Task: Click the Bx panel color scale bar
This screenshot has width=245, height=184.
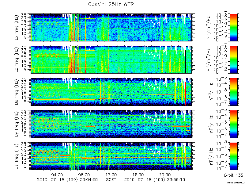Action: click(x=233, y=92)
